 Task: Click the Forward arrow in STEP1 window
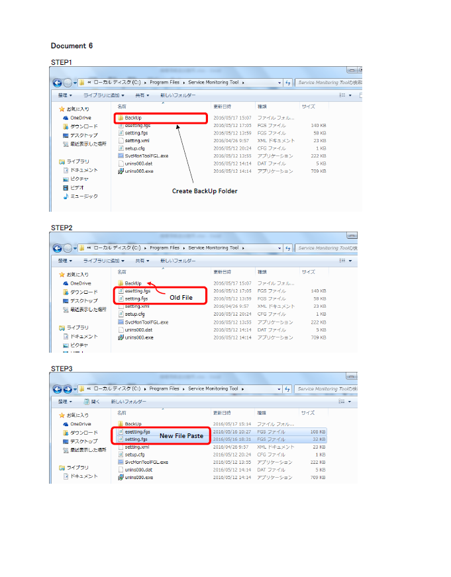(68, 83)
